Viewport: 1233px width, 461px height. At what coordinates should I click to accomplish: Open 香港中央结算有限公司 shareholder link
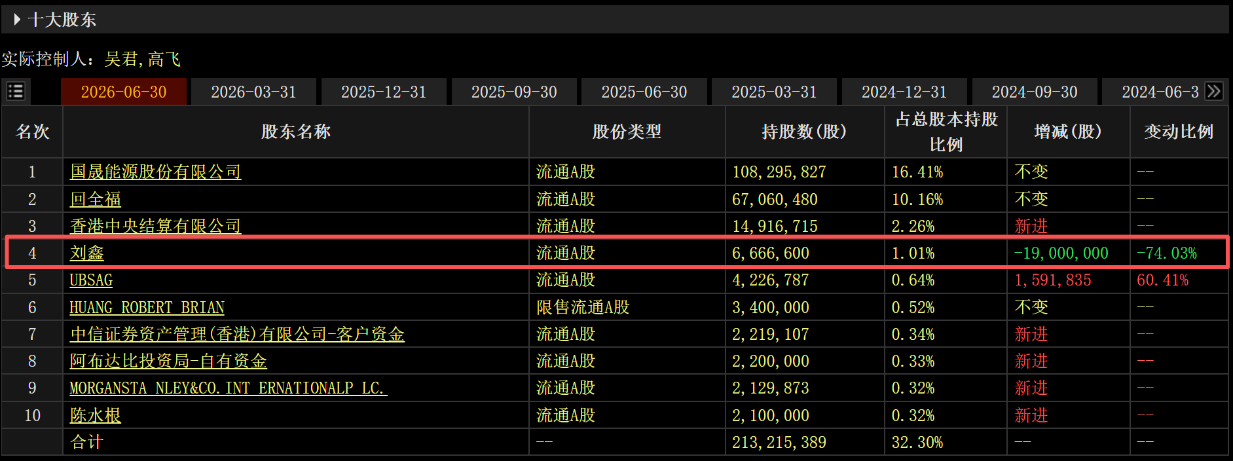(x=156, y=226)
